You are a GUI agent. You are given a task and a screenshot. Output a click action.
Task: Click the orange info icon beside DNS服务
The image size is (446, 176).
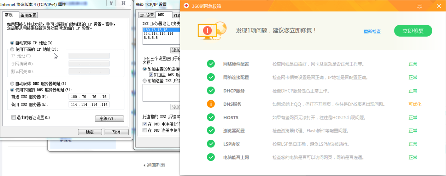coord(211,104)
